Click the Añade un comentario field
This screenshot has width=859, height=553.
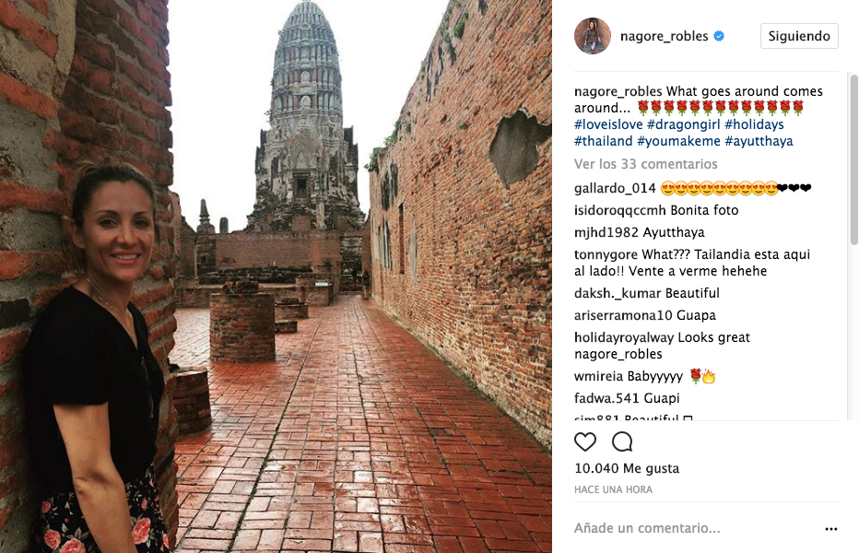click(696, 528)
